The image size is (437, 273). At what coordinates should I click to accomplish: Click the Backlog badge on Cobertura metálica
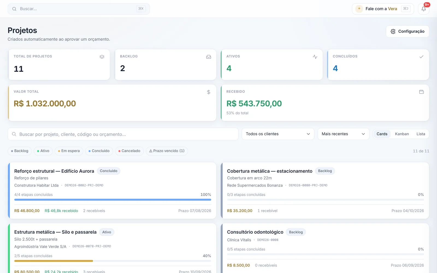pos(325,171)
